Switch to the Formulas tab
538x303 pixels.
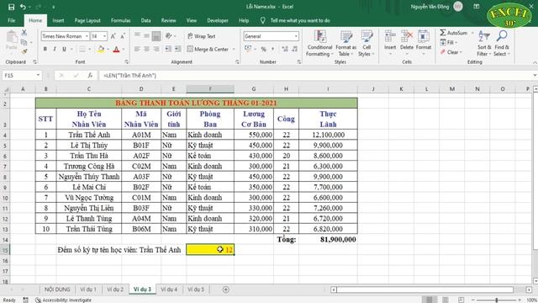tap(121, 20)
